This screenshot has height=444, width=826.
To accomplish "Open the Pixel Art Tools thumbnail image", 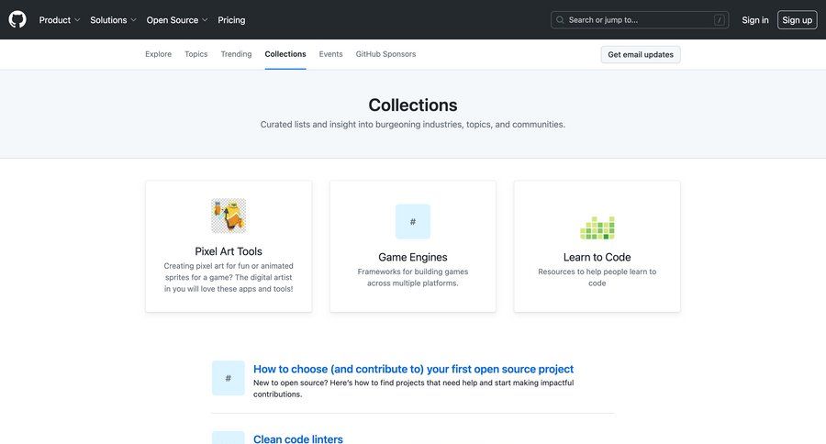I will tap(229, 216).
